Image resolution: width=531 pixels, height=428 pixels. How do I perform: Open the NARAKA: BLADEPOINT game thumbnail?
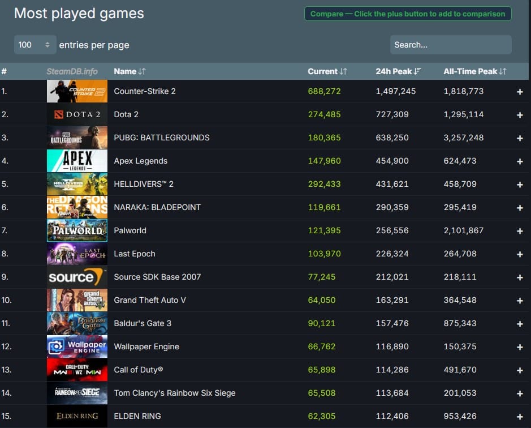[x=77, y=207]
